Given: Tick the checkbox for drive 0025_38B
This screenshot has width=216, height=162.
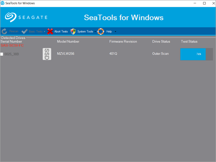Looking at the screenshot, I should [2, 54].
